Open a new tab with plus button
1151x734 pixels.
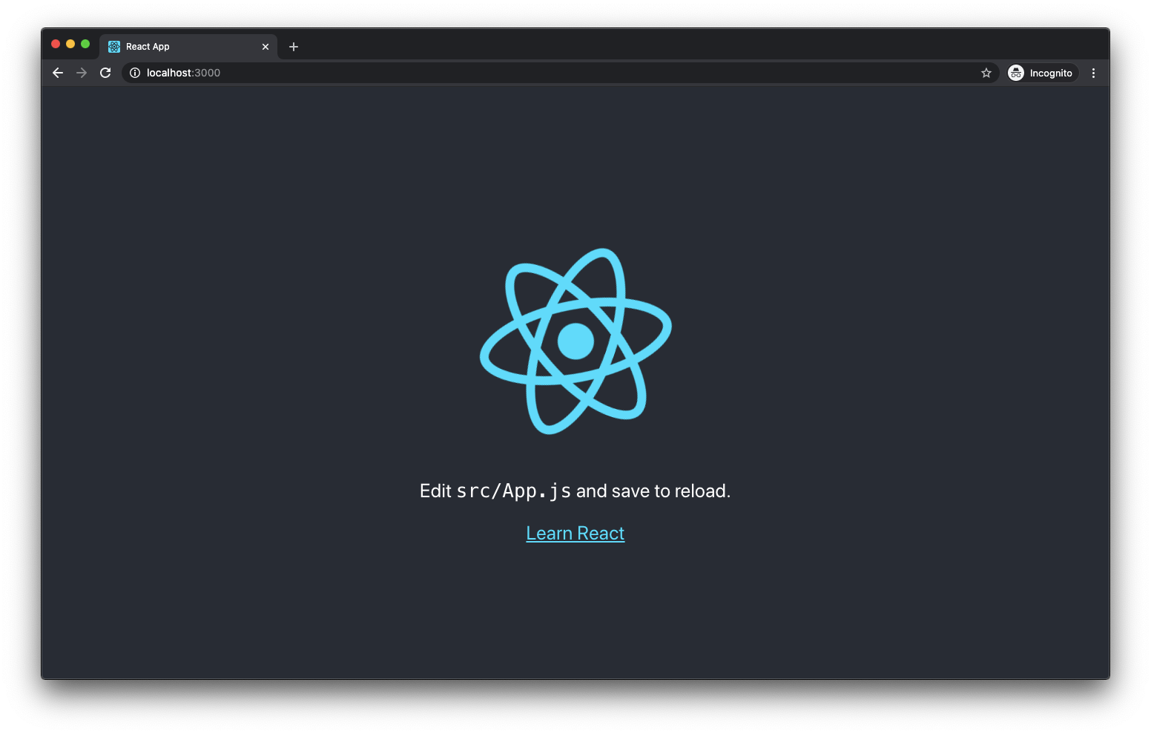pos(294,47)
